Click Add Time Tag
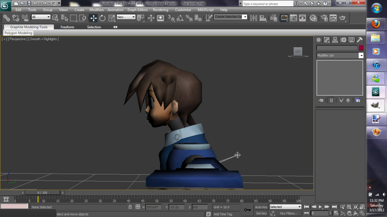This screenshot has width=387, height=217. pos(223,214)
